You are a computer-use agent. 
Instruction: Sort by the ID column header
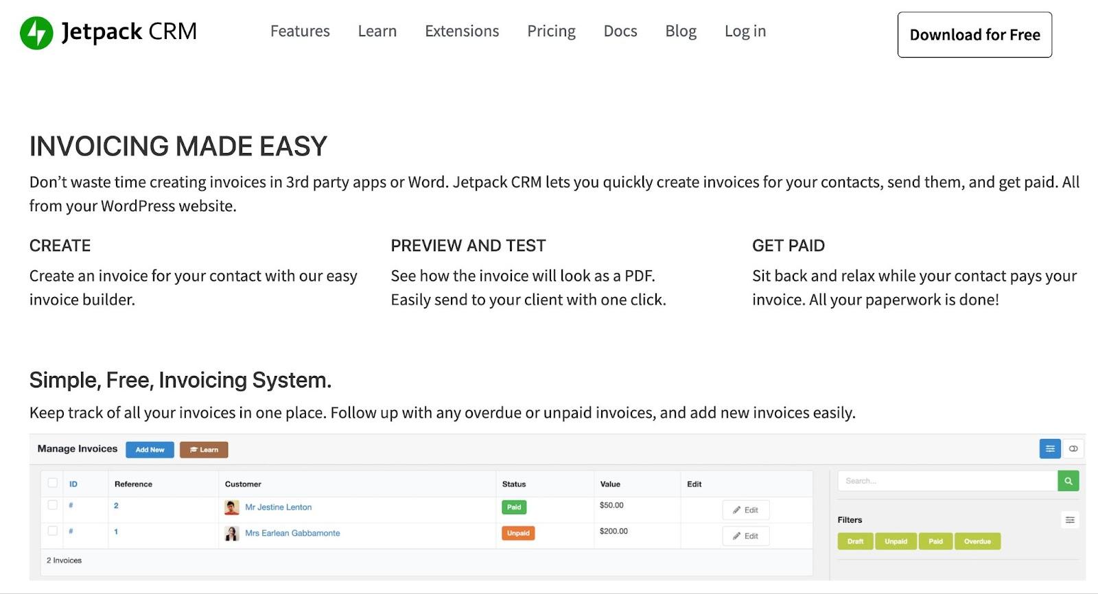tap(73, 484)
